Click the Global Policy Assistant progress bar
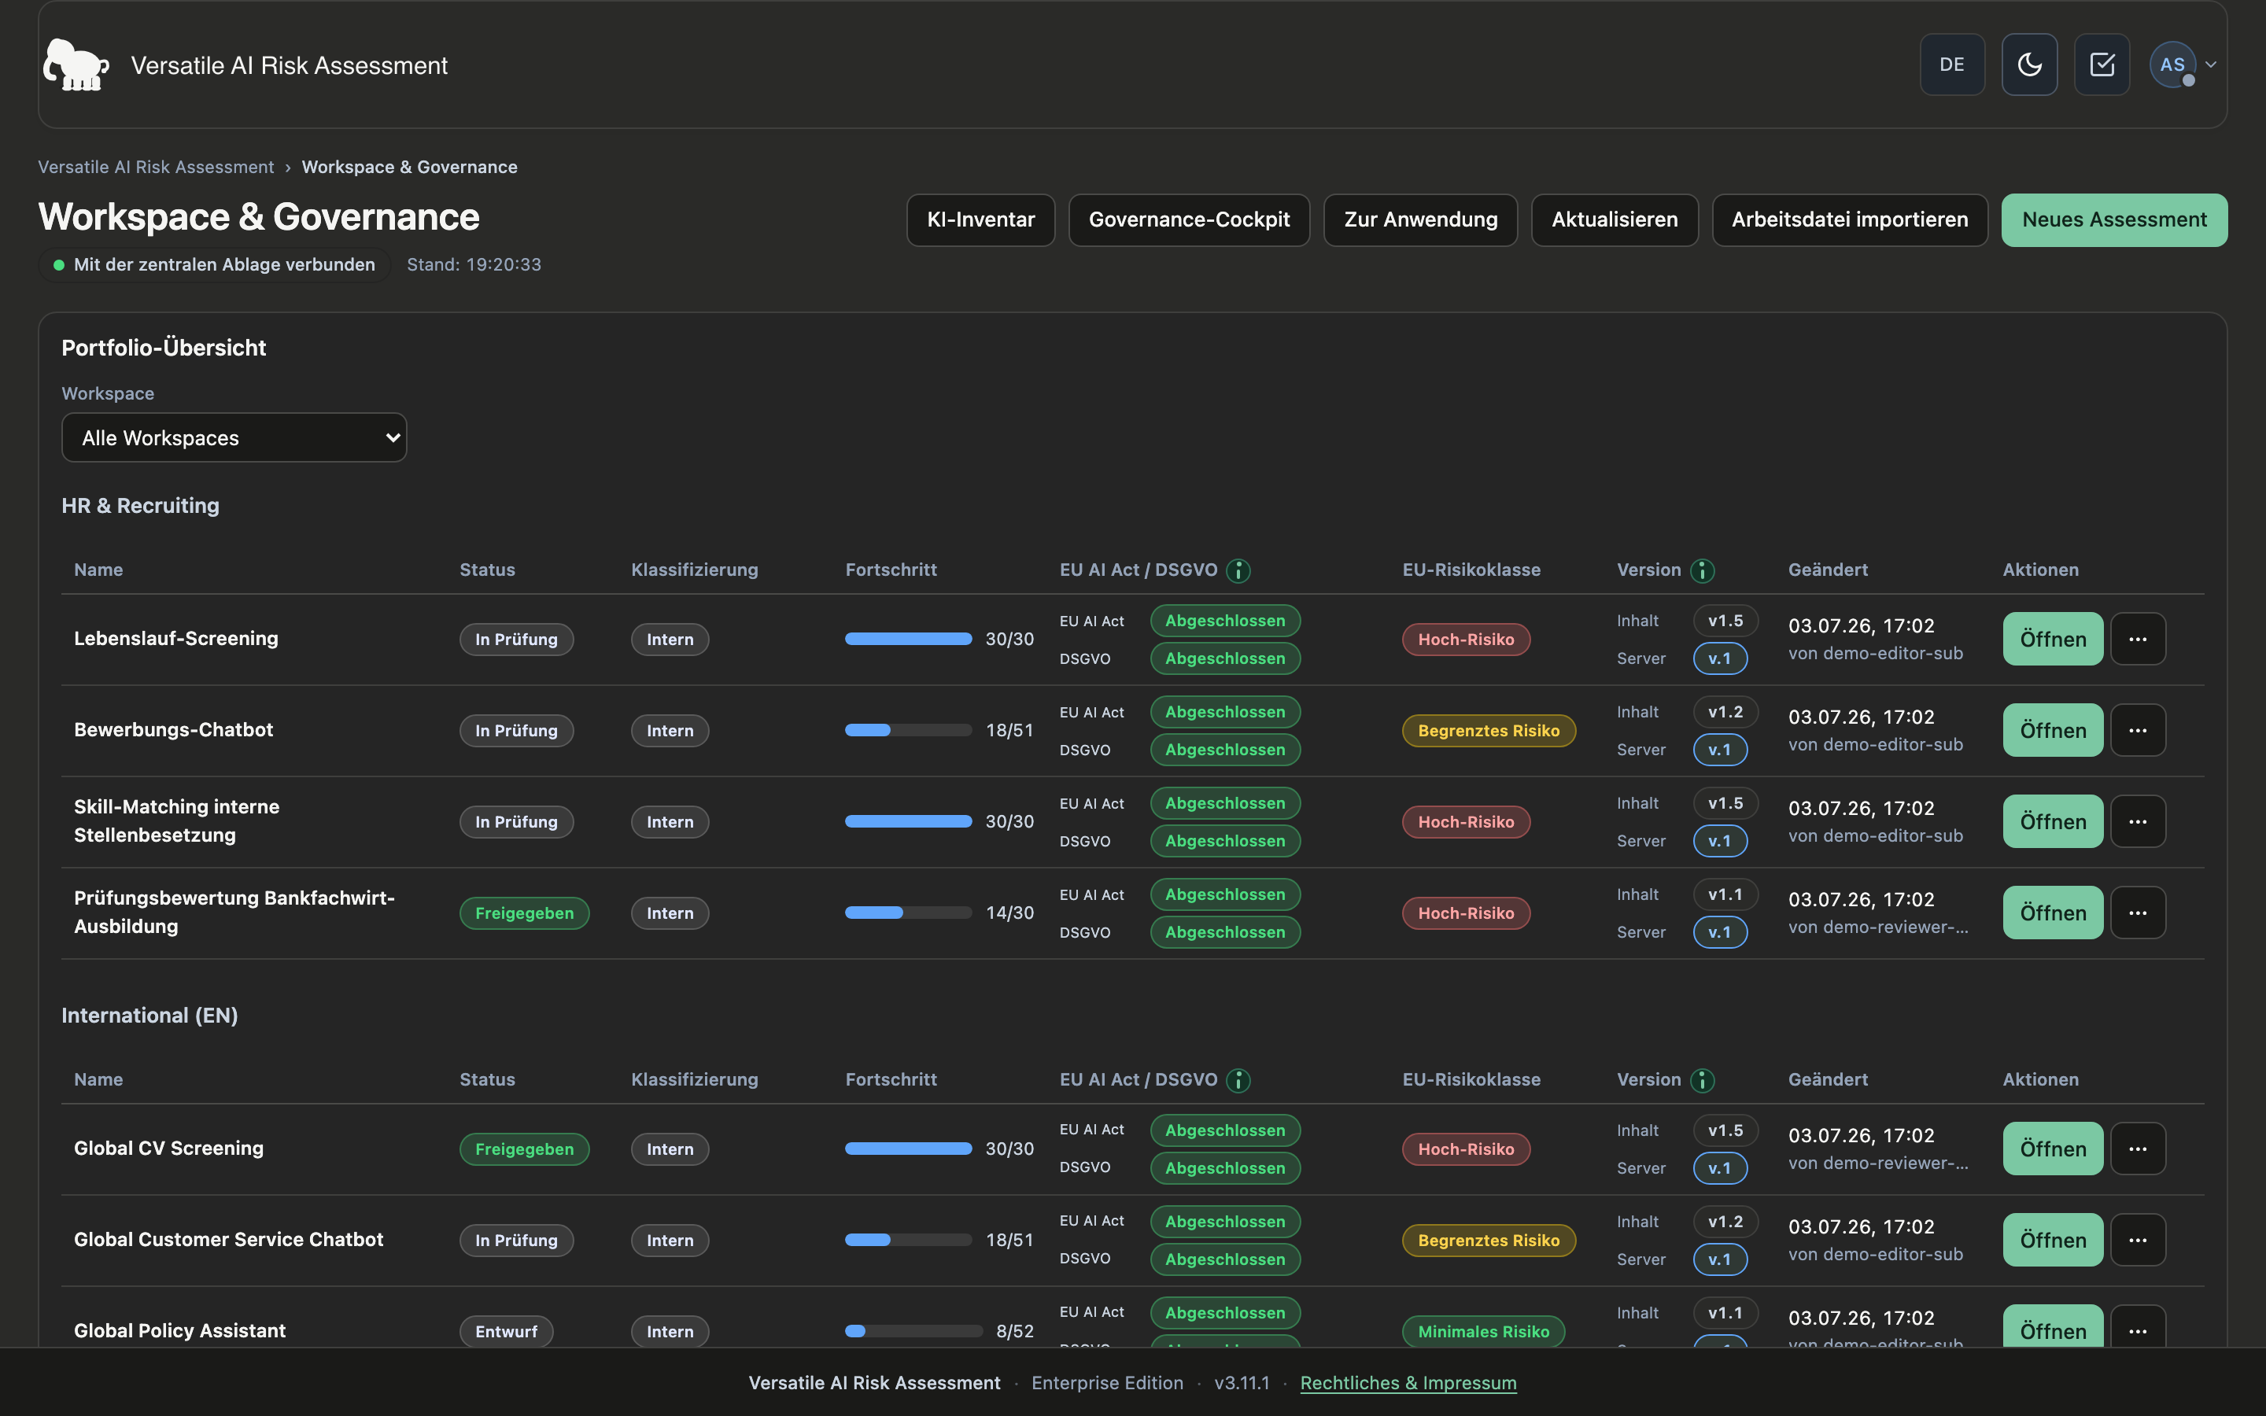 click(x=913, y=1331)
